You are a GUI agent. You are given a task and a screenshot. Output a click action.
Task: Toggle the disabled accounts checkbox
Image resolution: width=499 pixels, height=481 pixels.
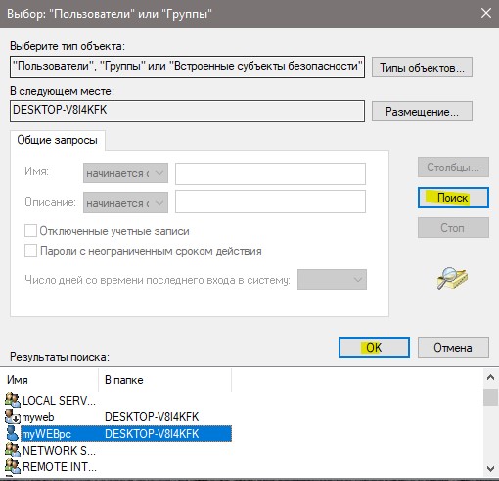point(30,231)
